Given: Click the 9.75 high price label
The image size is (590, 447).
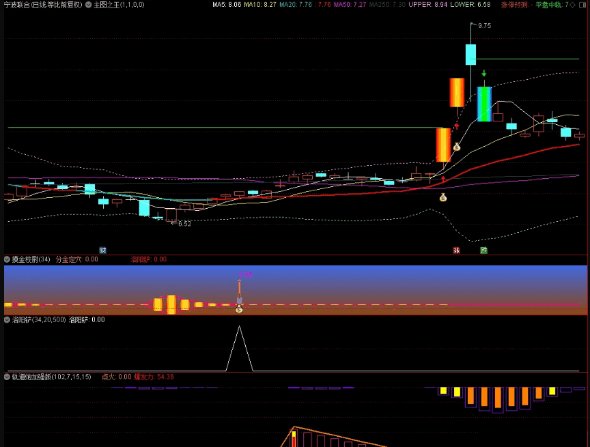Looking at the screenshot, I should pos(484,25).
